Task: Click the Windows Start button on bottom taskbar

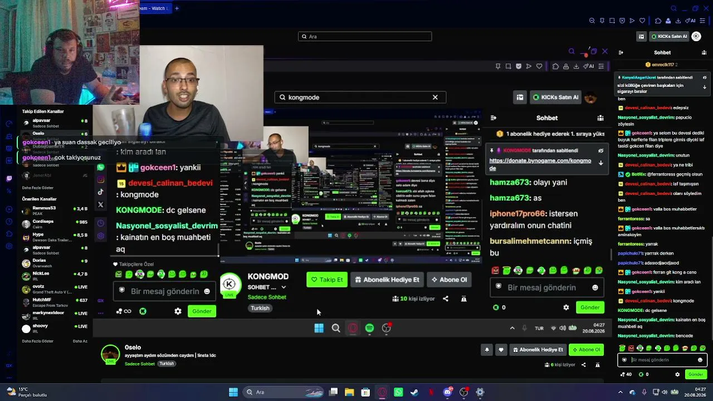Action: 233,392
